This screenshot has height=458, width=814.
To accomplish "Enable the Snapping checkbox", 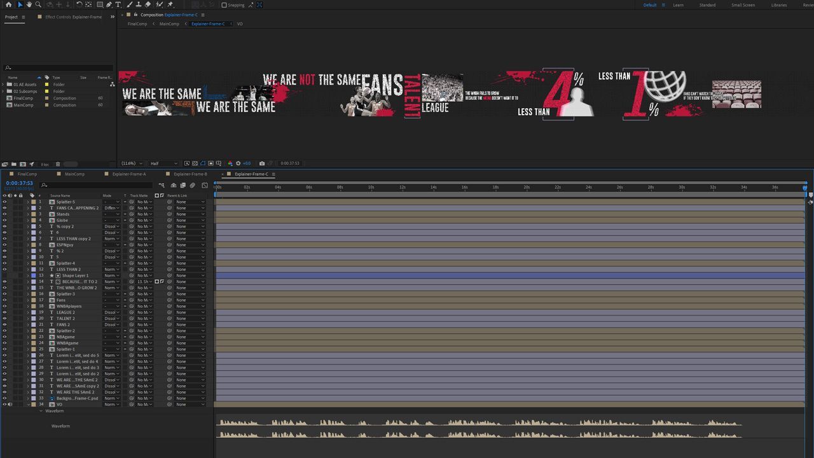I will point(224,5).
